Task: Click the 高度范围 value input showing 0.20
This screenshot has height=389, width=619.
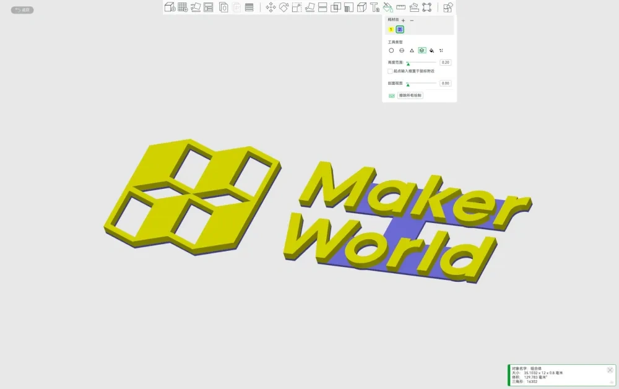Action: coord(446,62)
